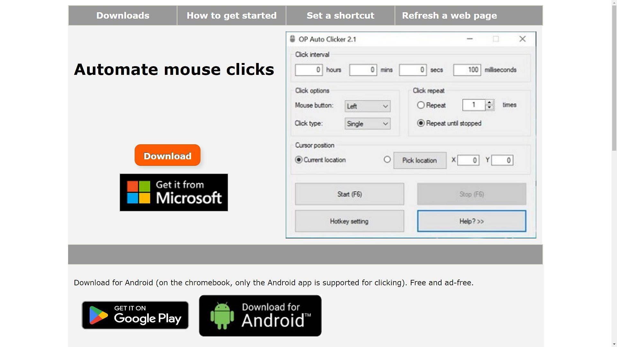
Task: Enable Repeat until stopped option
Action: pyautogui.click(x=421, y=123)
